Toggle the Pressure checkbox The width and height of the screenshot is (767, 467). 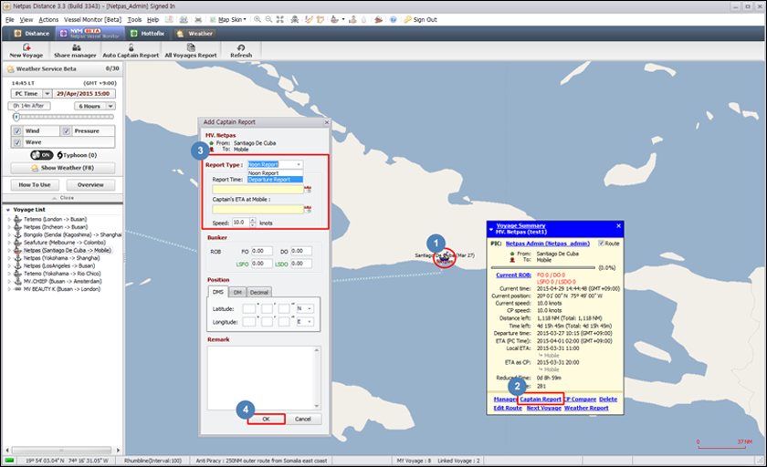(x=66, y=131)
